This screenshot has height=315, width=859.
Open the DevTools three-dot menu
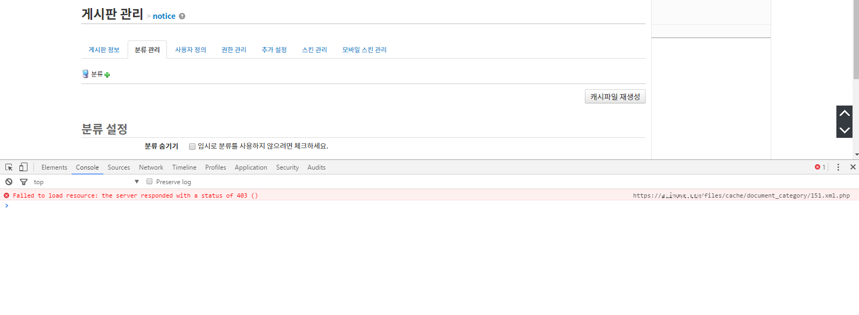[838, 167]
